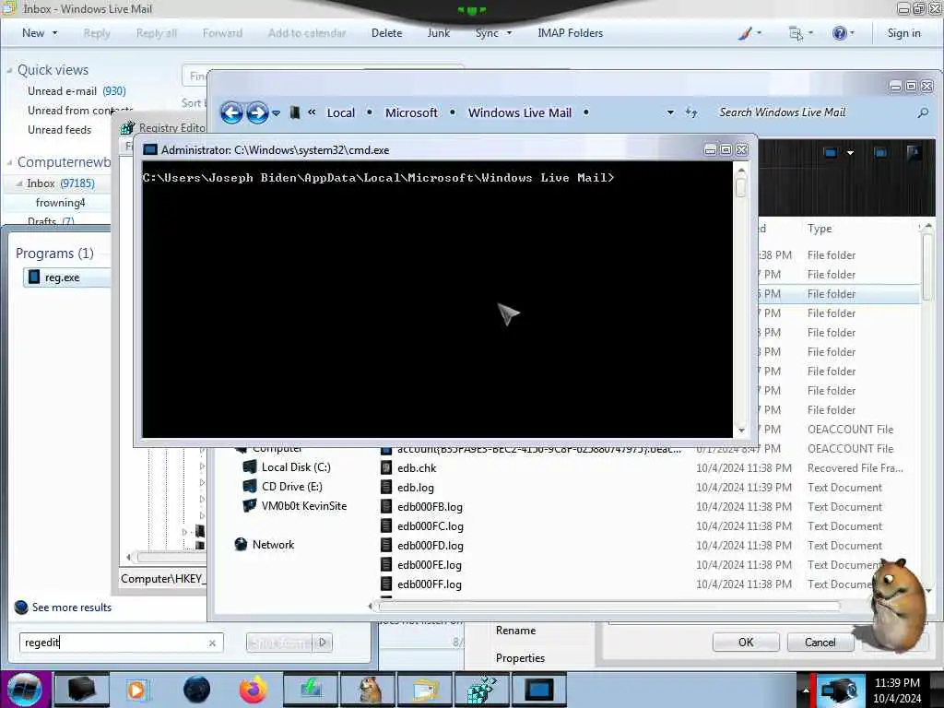944x708 pixels.
Task: Go to the Microsoft breadcrumb segment
Action: pos(411,112)
